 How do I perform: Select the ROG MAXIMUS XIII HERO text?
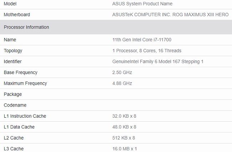click(x=201, y=15)
